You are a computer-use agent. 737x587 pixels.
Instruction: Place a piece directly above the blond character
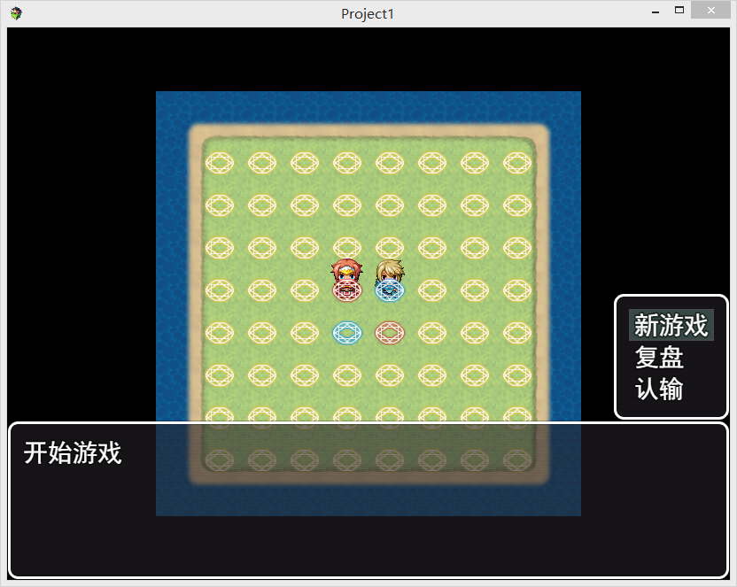(390, 248)
